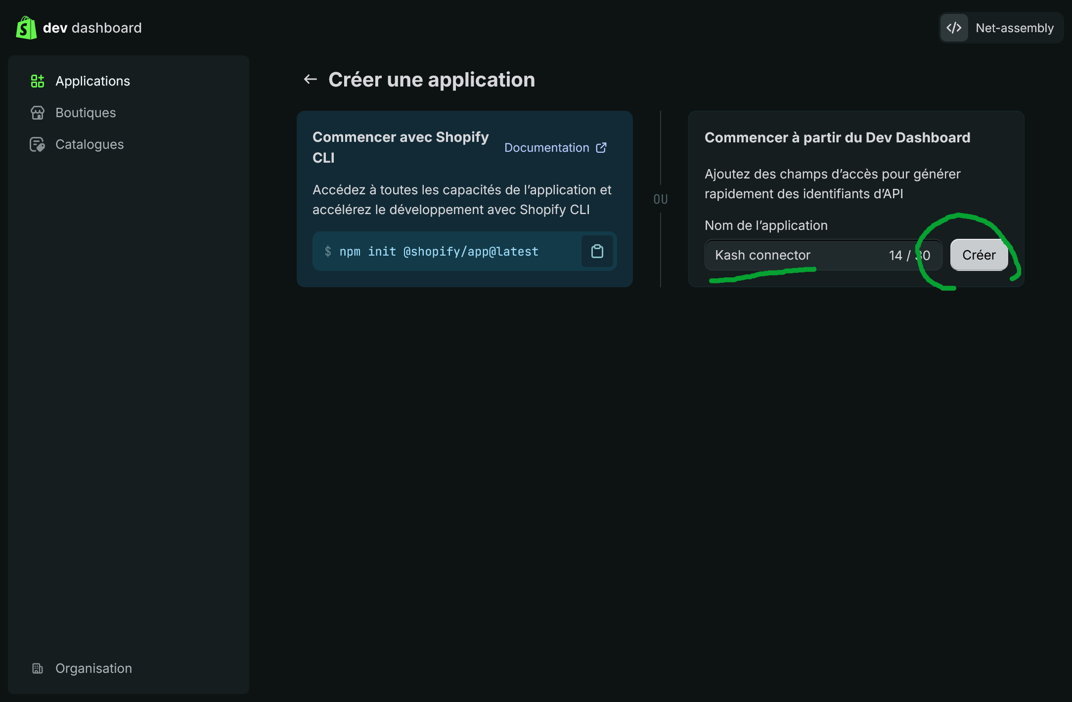Copy the npm init command with clipboard icon
Screen dimensions: 1072x702
[597, 251]
